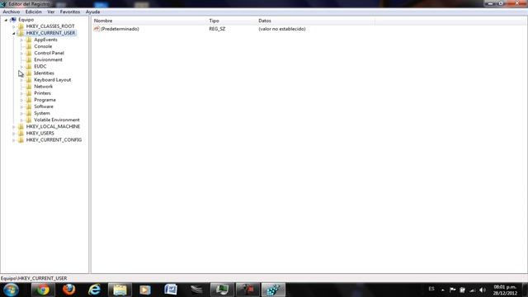Open Windows Media Player from taskbar
This screenshot has width=528, height=297.
pos(145,290)
